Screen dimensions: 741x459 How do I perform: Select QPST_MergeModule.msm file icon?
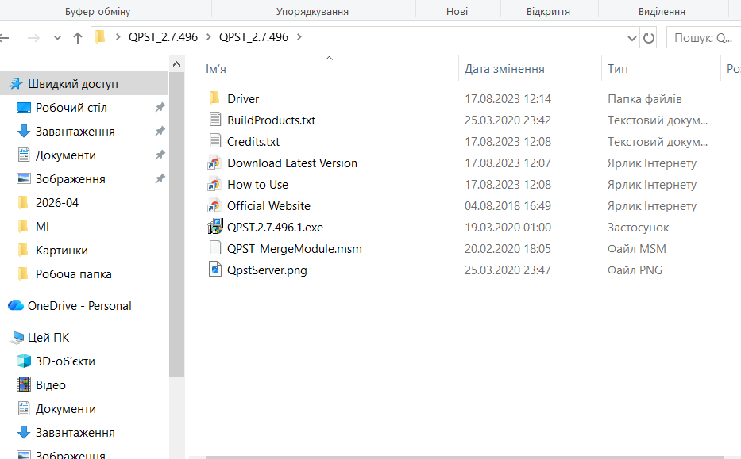[215, 247]
